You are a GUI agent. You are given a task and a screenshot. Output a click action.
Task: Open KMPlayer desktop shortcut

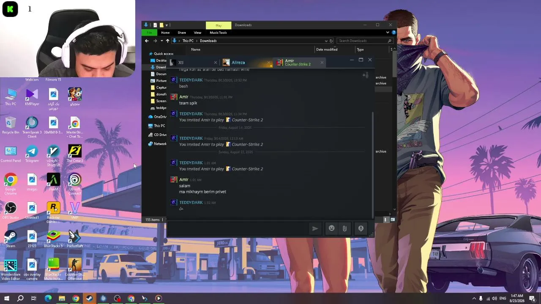[32, 98]
